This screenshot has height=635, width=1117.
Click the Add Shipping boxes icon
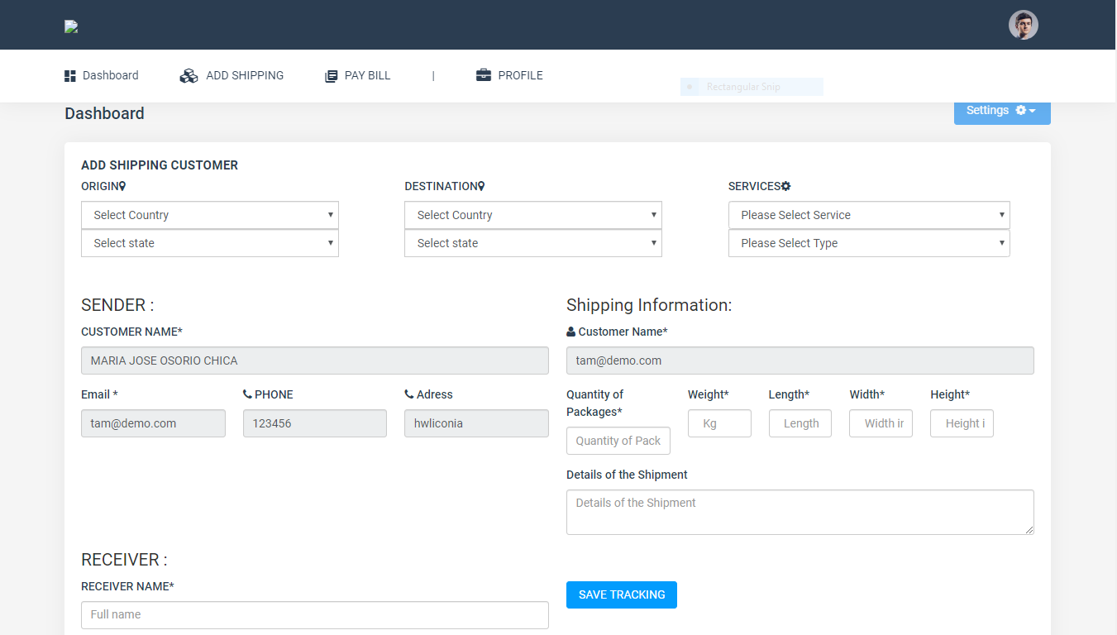(189, 76)
